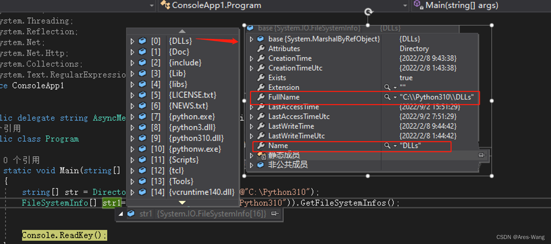Click the Main(string[] args) member box

click(x=481, y=5)
